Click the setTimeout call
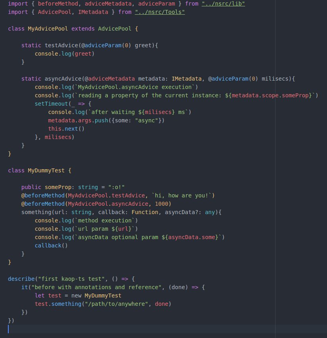 point(51,104)
